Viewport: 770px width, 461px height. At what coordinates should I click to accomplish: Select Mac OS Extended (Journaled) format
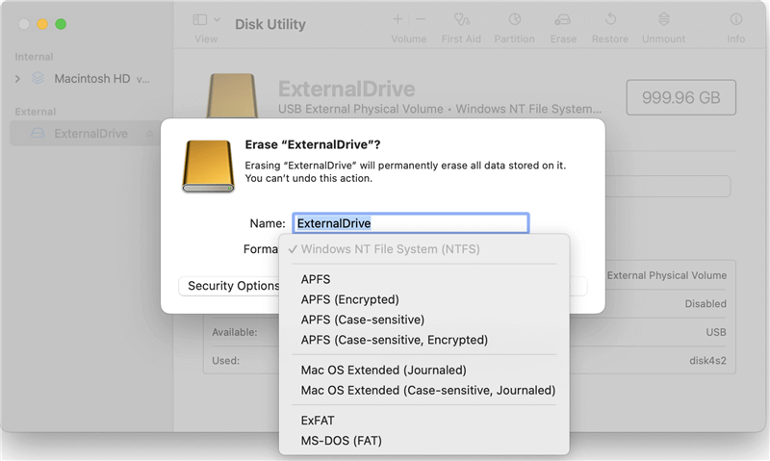click(383, 370)
